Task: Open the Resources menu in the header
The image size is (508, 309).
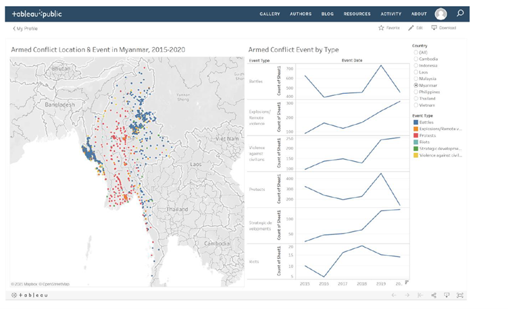Action: tap(357, 14)
